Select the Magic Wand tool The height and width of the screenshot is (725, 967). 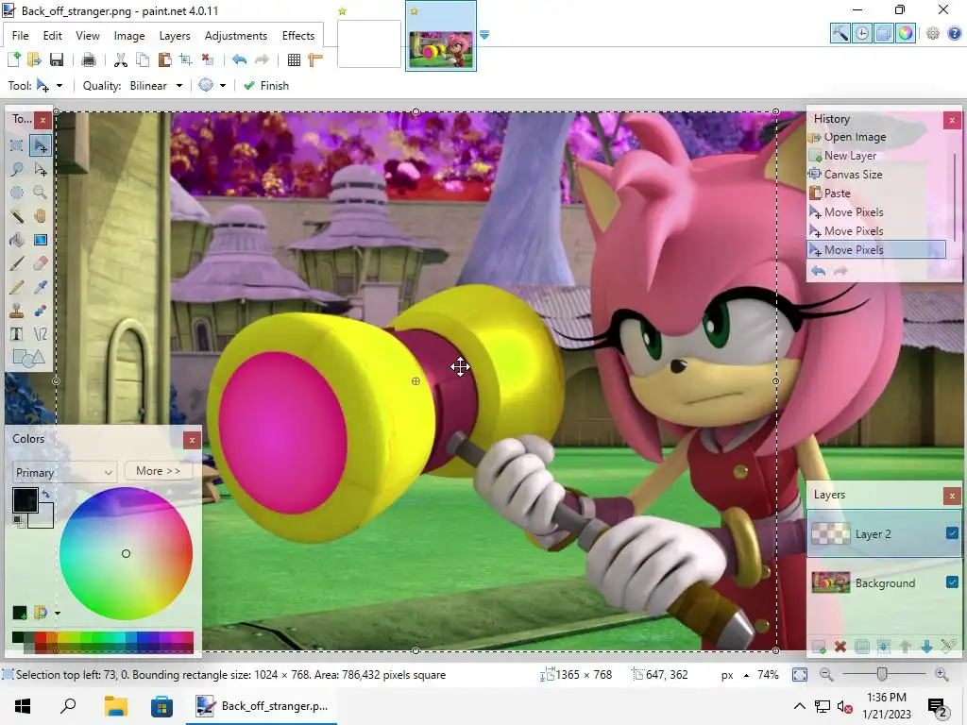[17, 216]
